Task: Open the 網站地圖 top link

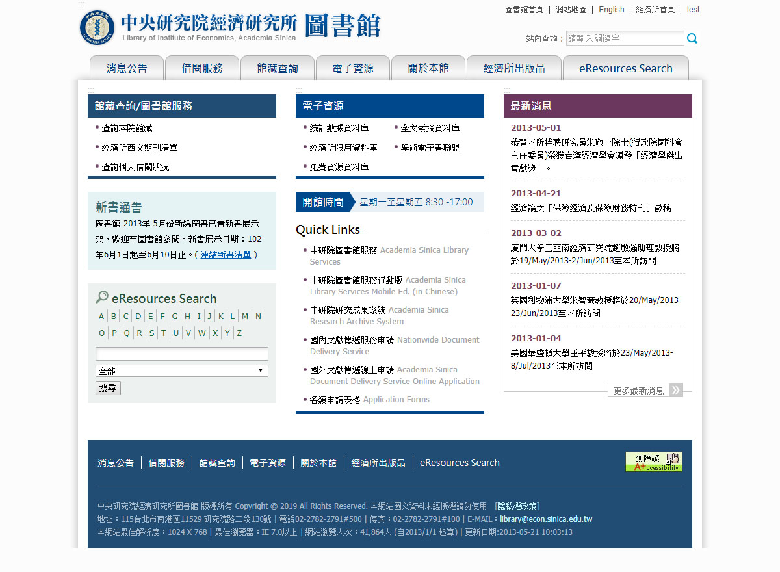Action: tap(571, 10)
